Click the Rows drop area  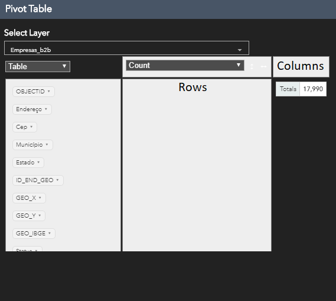197,165
